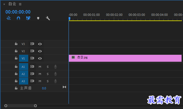Toggle lock on track A1
This screenshot has height=109, width=183.
point(16,67)
